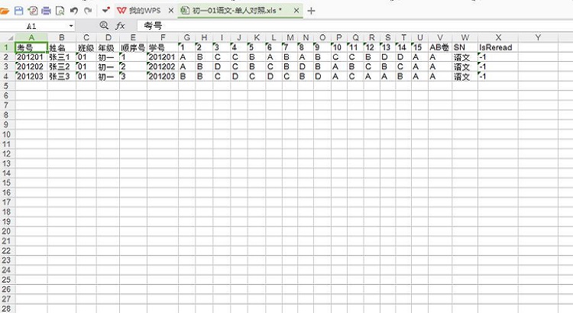Click the Redo arrow
This screenshot has height=313, width=573.
(x=88, y=11)
